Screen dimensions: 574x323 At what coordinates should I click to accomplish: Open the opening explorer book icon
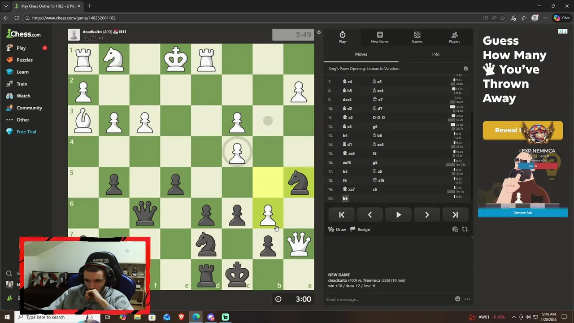tap(465, 69)
